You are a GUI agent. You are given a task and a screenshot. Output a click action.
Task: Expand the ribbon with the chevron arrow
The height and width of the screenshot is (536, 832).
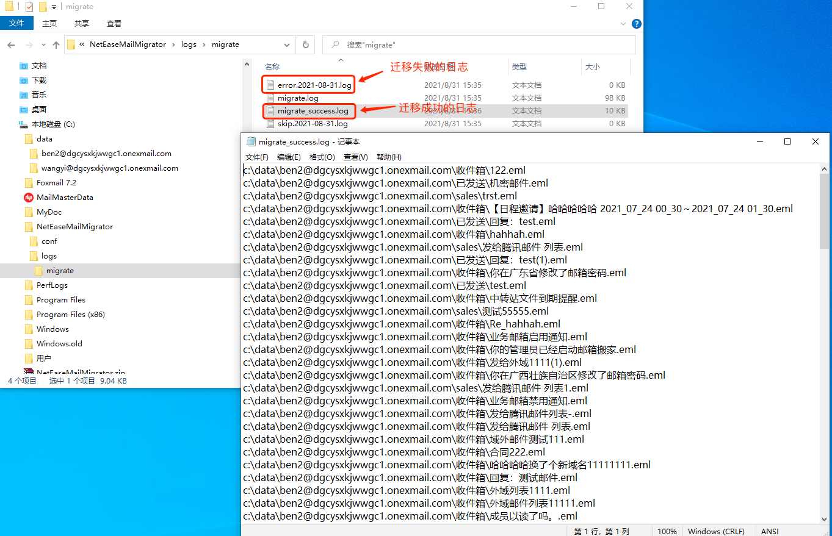(x=624, y=24)
